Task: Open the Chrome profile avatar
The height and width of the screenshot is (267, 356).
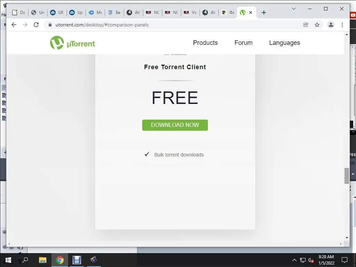Action: click(x=331, y=25)
